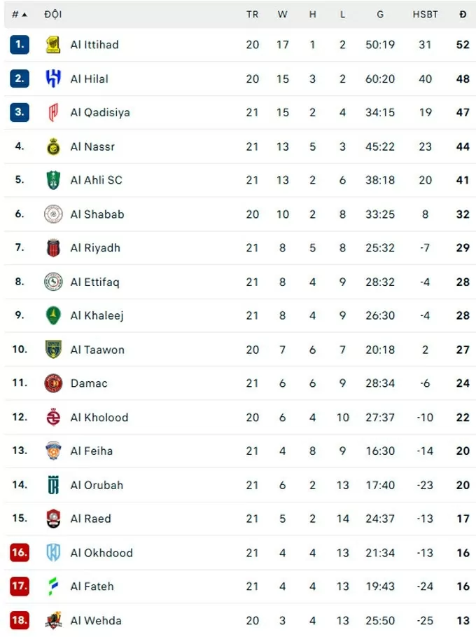Click the Al Raed club logo
Screen dimensions: 476x637
coord(52,519)
